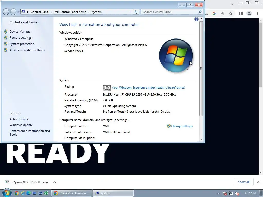This screenshot has width=263, height=197.
Task: Click the shield icon beside Change settings
Action: (168, 126)
